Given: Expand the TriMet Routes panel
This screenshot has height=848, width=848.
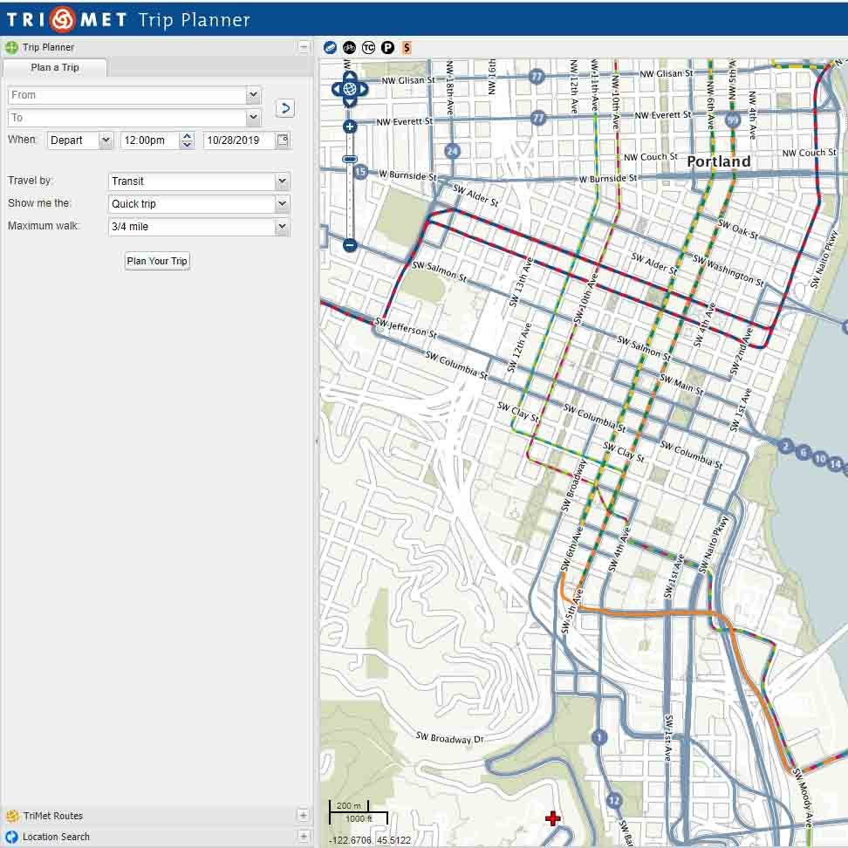Looking at the screenshot, I should point(303,816).
